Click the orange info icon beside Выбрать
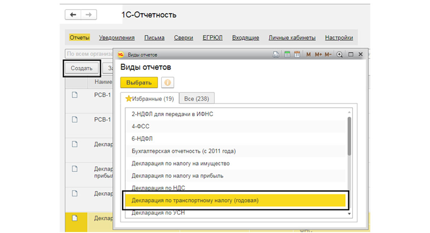The height and width of the screenshot is (233, 430). click(167, 82)
